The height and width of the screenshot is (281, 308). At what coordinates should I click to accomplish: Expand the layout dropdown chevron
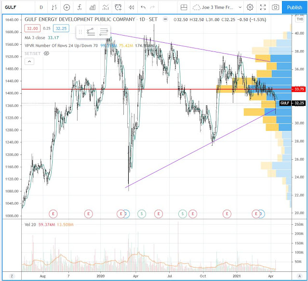tap(240, 7)
